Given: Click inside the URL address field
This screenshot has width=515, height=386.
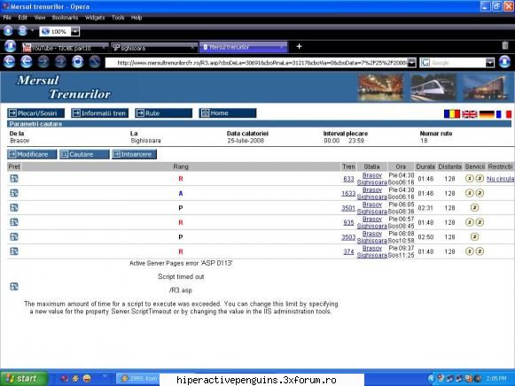Looking at the screenshot, I should [259, 63].
